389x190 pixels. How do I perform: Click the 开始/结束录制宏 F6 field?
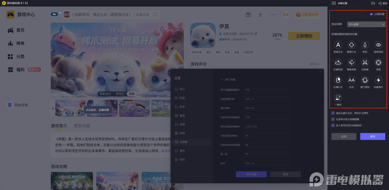(x=266, y=136)
